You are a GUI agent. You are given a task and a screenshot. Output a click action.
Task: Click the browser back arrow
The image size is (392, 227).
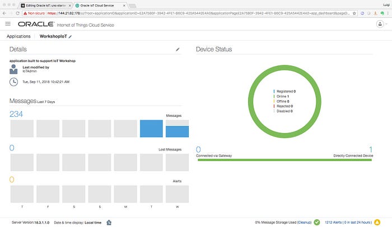[4, 13]
